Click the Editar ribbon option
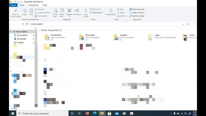The width and height of the screenshot is (206, 116). point(121,13)
